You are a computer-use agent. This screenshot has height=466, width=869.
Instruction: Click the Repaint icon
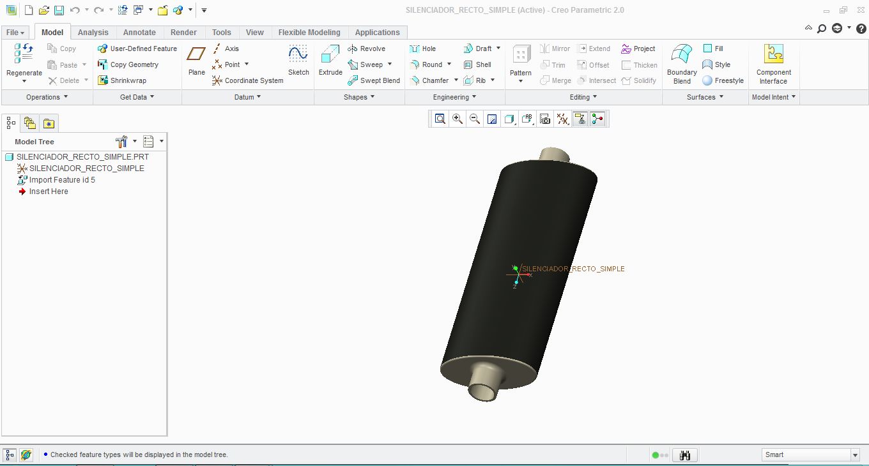[492, 119]
